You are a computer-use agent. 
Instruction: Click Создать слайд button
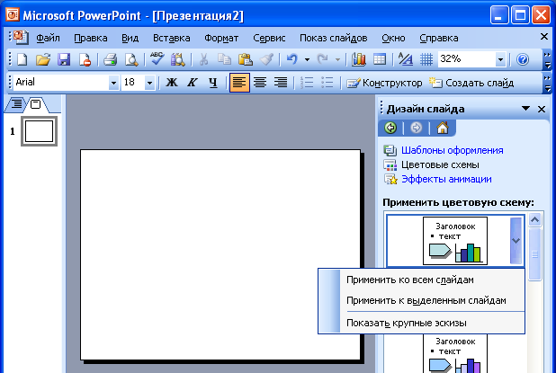(471, 83)
